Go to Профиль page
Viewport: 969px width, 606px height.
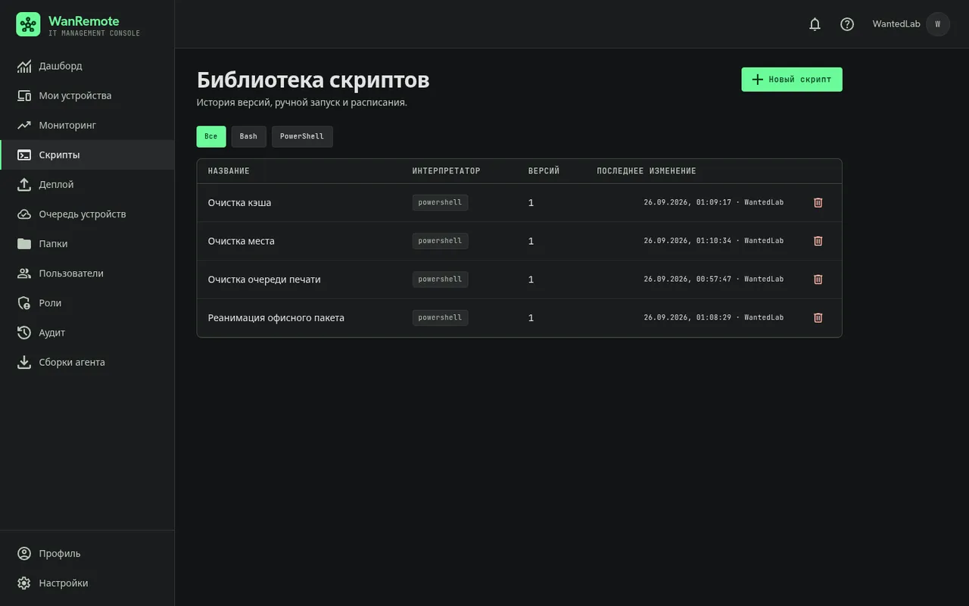pos(87,554)
